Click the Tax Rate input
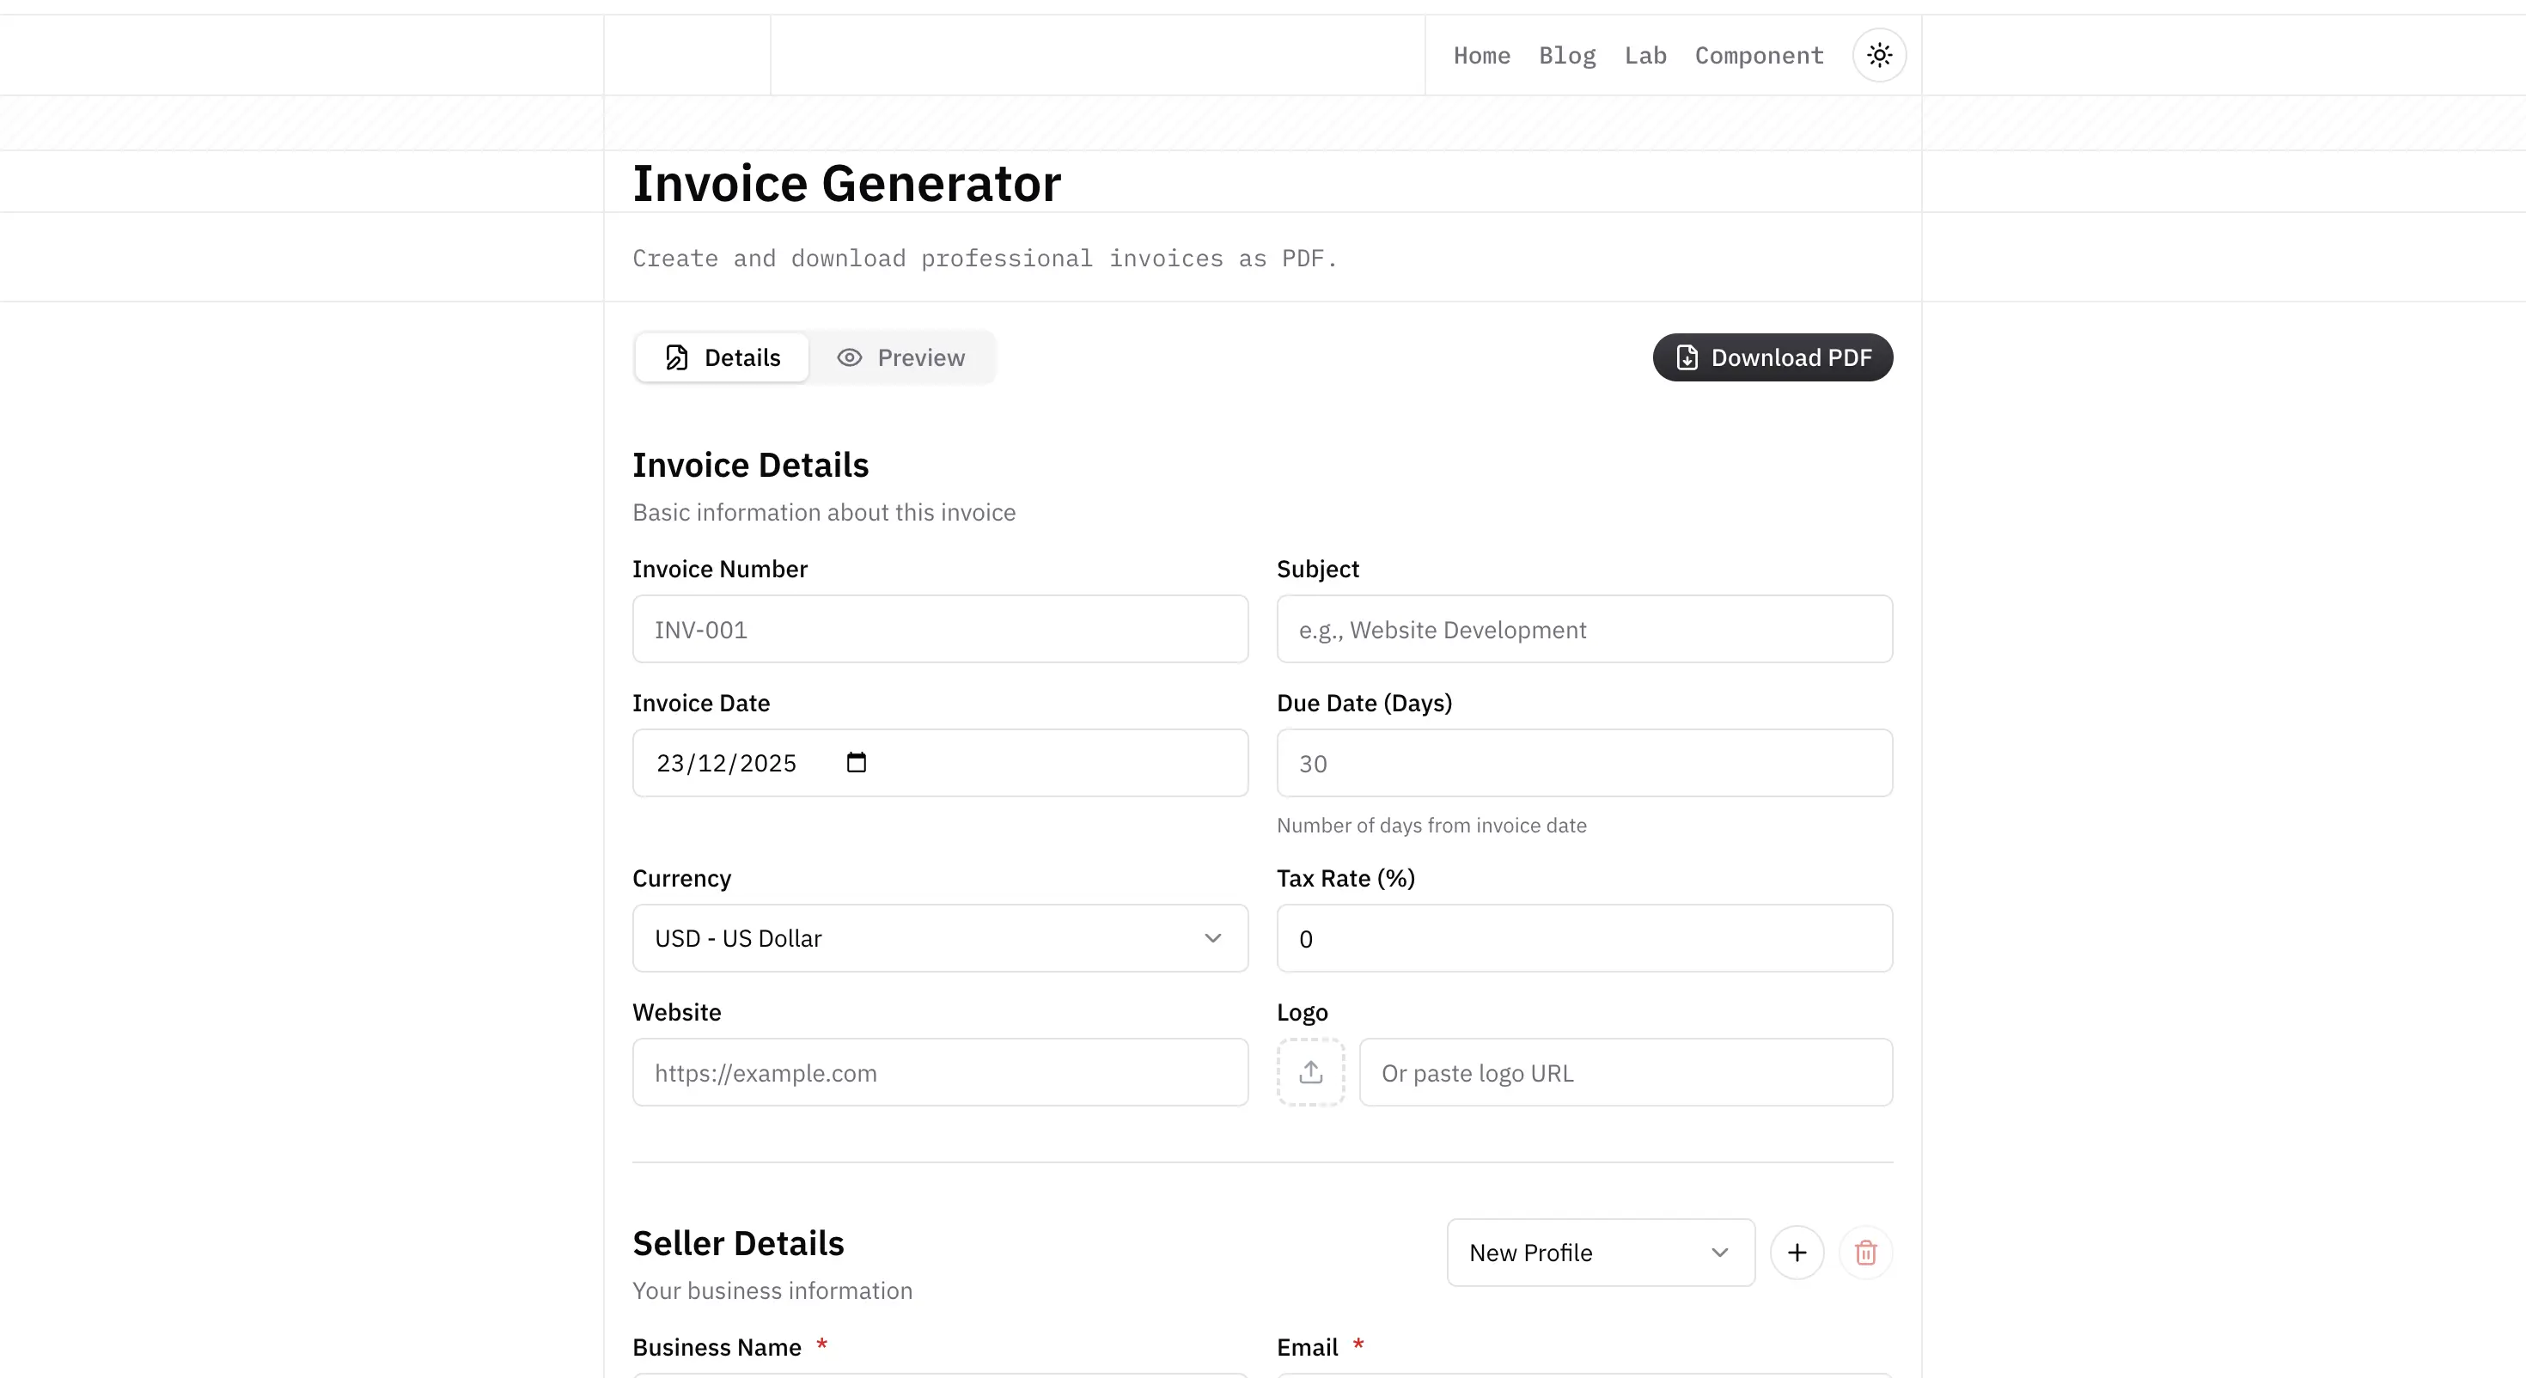This screenshot has width=2526, height=1378. [x=1583, y=937]
